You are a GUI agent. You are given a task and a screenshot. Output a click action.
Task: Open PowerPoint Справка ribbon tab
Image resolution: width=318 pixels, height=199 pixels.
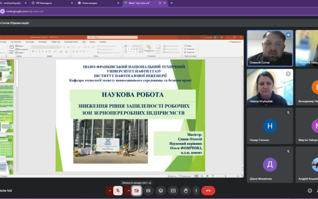point(103,42)
